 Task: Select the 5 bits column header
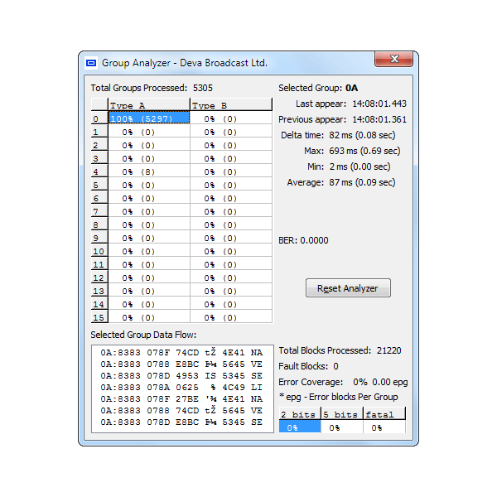coord(342,414)
